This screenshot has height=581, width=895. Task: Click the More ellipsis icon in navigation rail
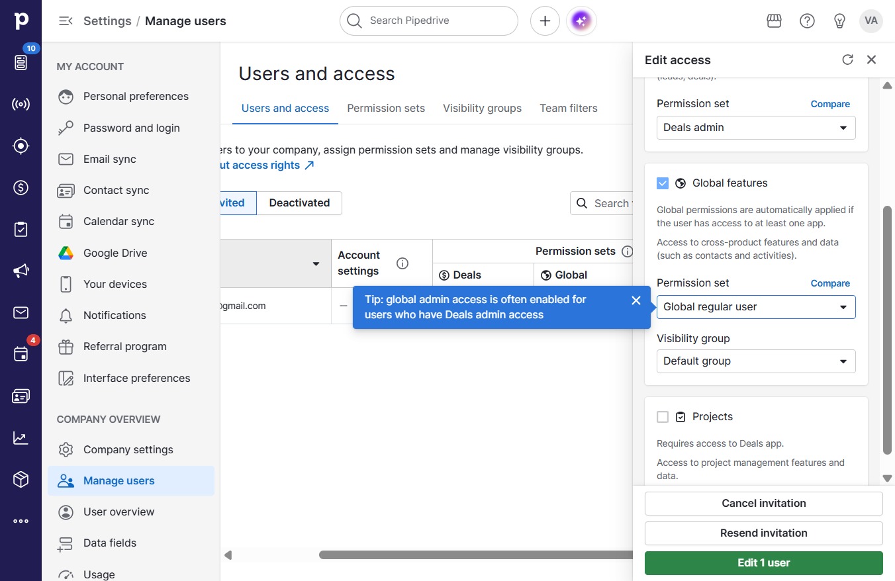pyautogui.click(x=21, y=521)
